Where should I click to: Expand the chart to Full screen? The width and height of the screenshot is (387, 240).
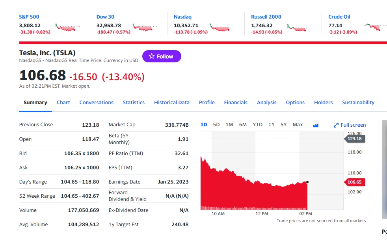350,125
